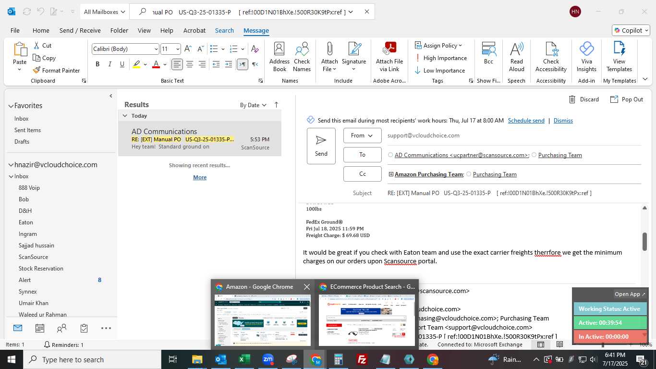Open the Assign Policy dropdown
This screenshot has width=656, height=369.
click(438, 45)
